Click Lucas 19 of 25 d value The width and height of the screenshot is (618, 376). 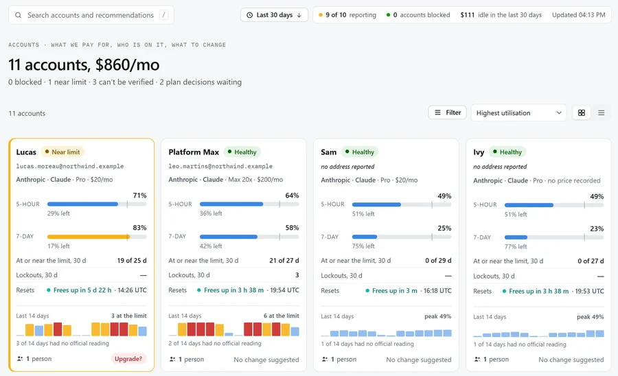tap(132, 261)
